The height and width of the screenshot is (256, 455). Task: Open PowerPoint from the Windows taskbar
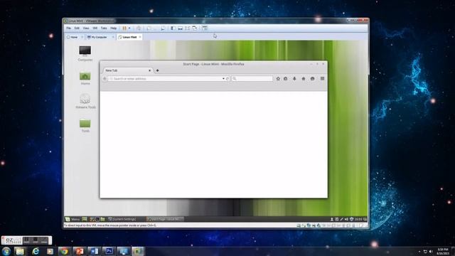tap(79, 251)
